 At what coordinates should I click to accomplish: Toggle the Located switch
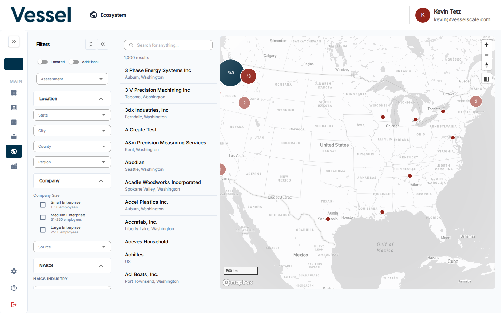tap(43, 62)
